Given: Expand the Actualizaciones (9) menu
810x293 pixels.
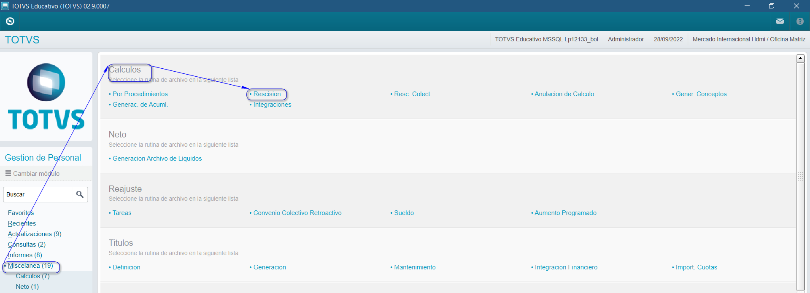Looking at the screenshot, I should tap(35, 234).
